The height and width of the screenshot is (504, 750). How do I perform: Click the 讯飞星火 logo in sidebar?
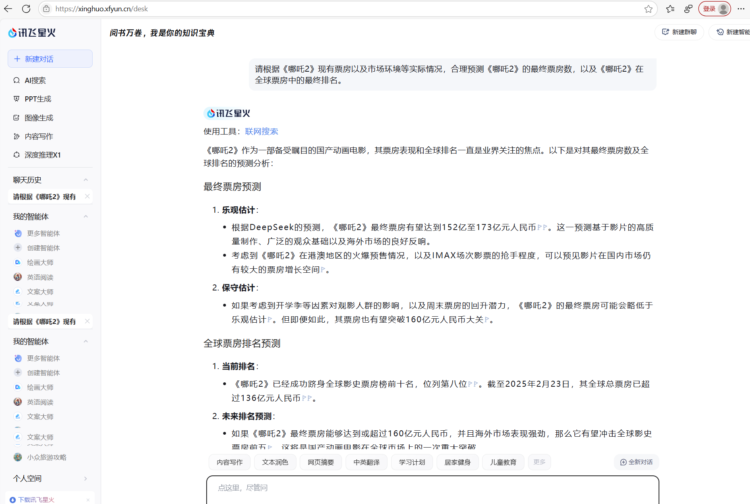tap(32, 33)
